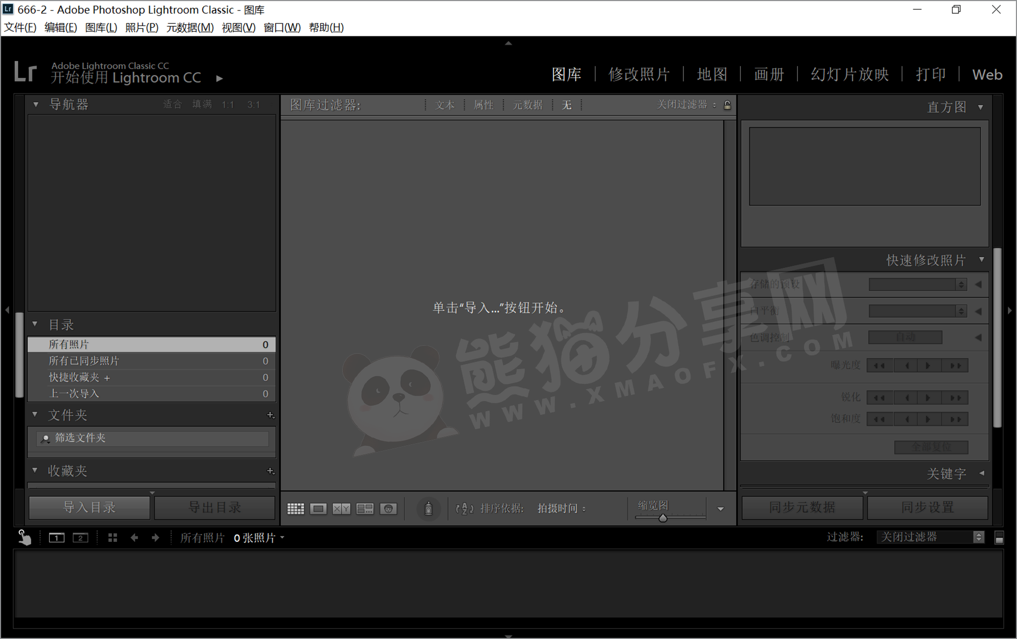Select the Grid view icon

[x=295, y=508]
